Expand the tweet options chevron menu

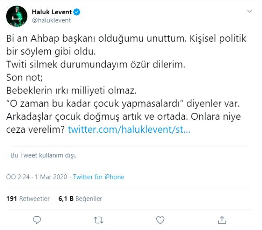[x=249, y=12]
